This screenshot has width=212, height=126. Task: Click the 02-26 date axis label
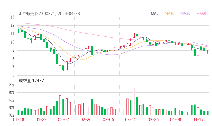86,119
